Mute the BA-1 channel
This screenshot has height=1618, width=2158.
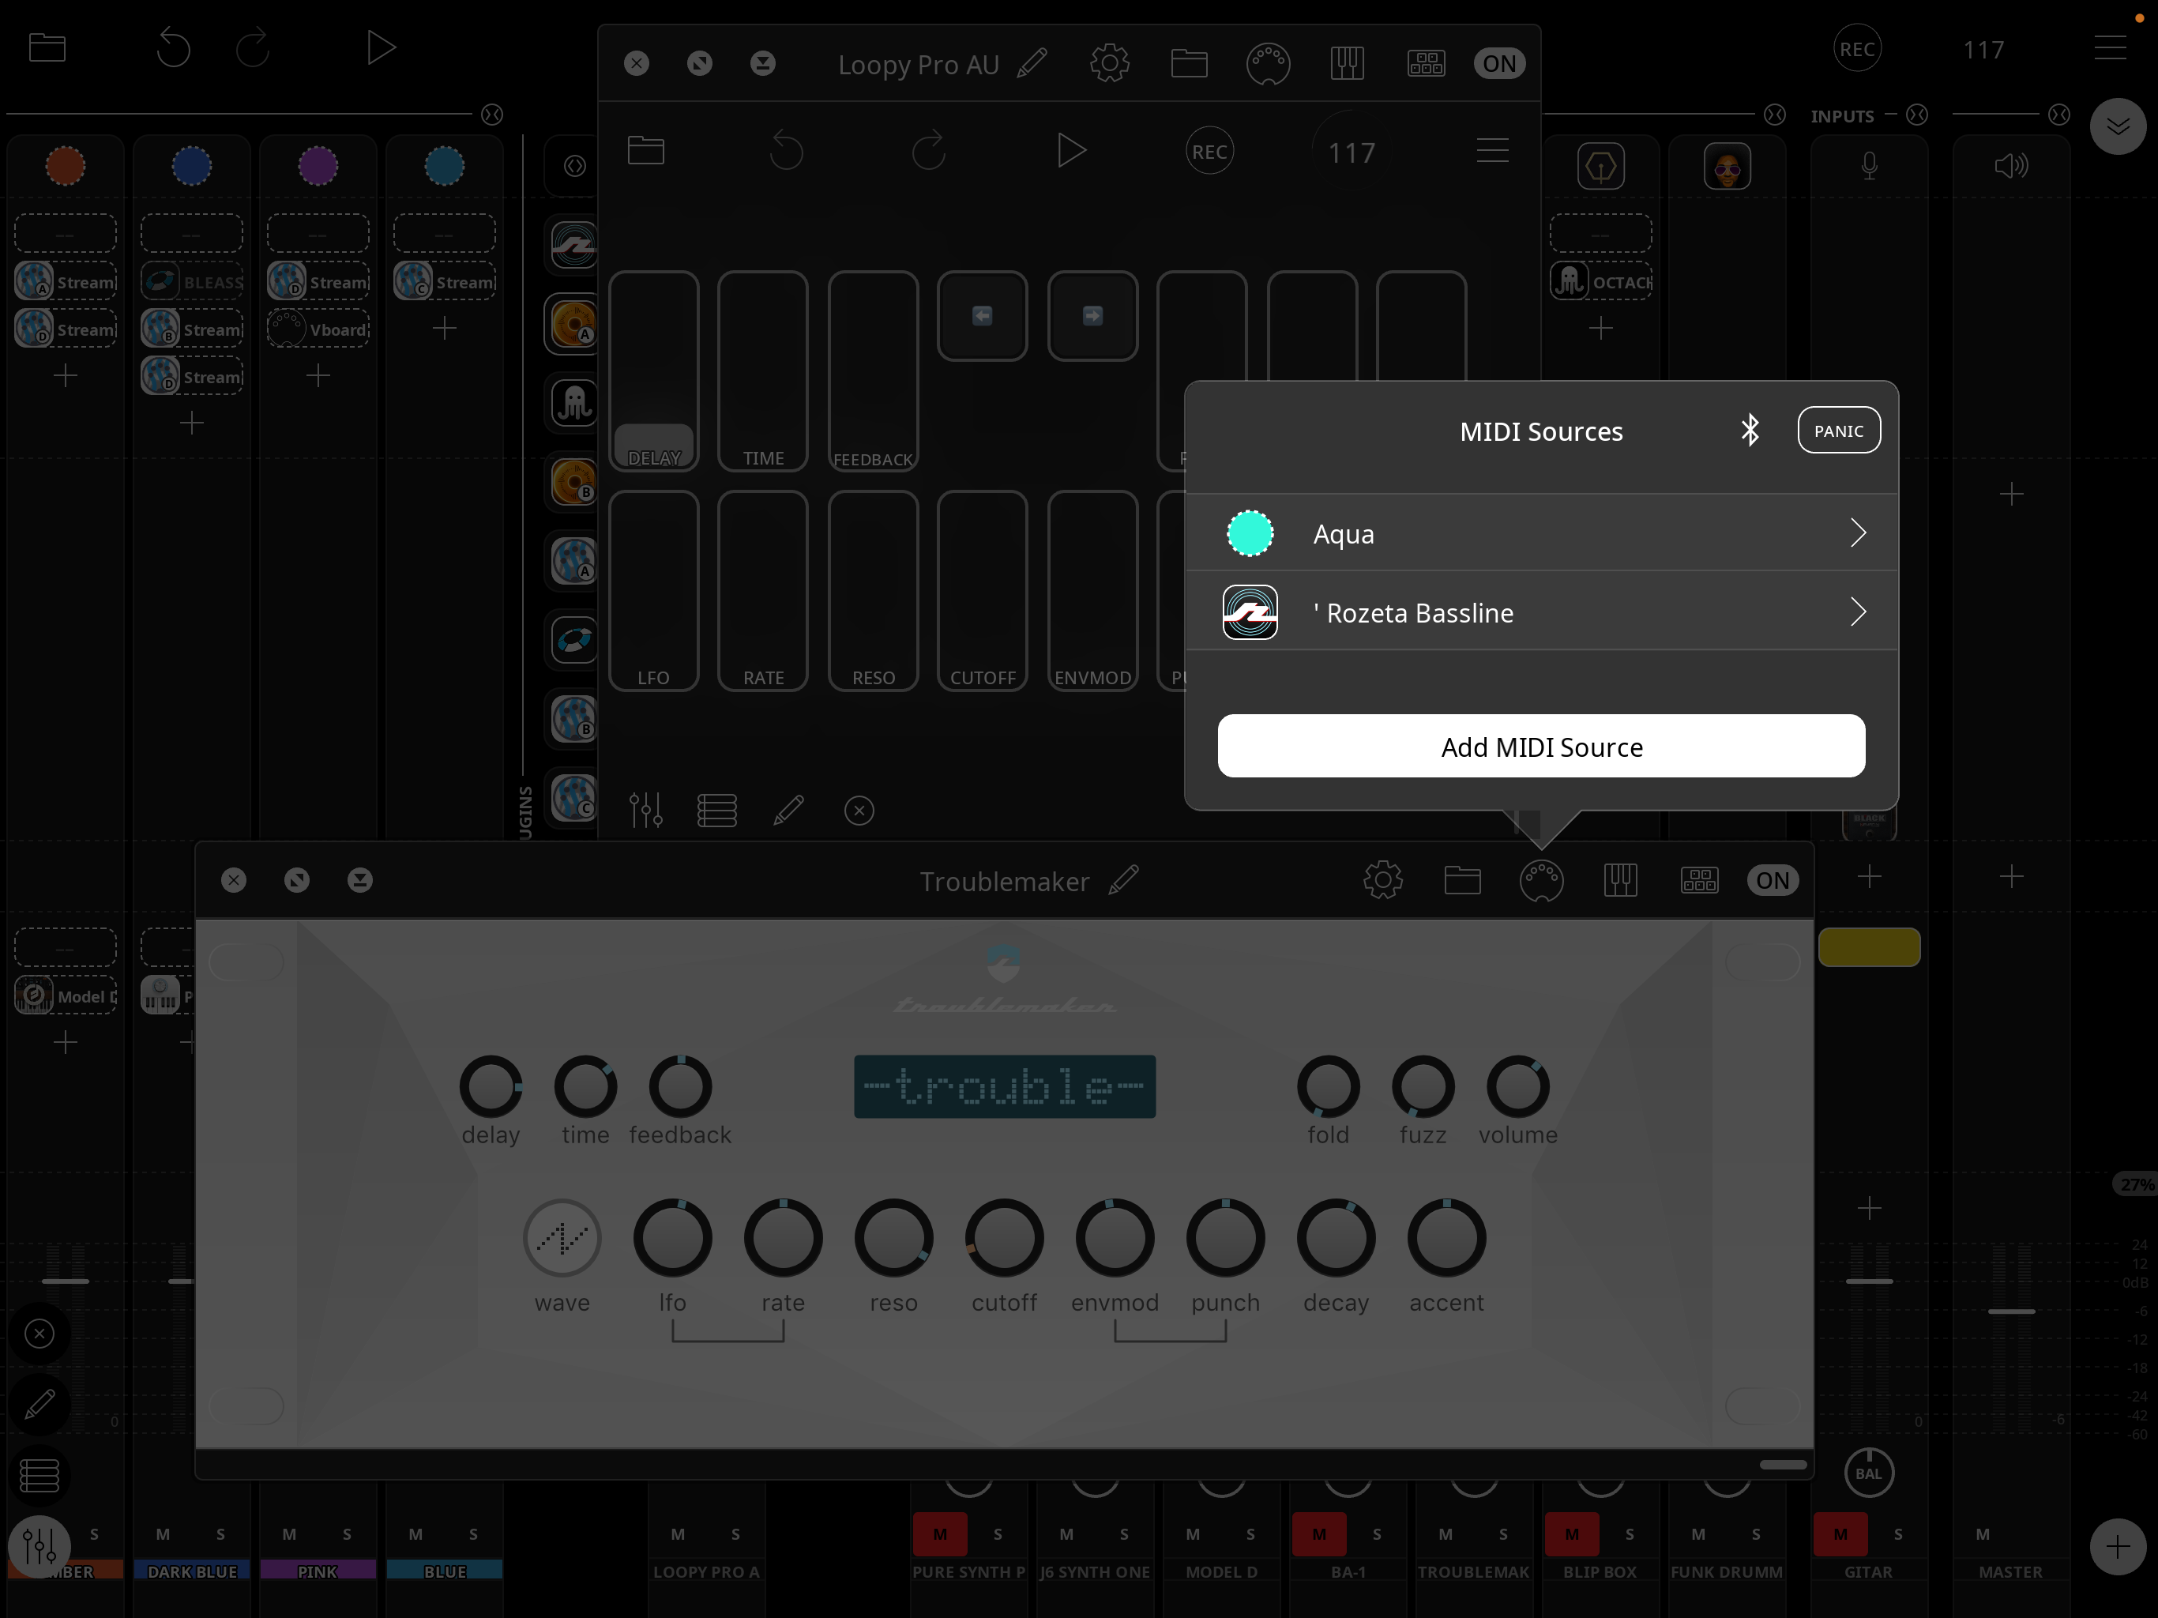(1318, 1533)
